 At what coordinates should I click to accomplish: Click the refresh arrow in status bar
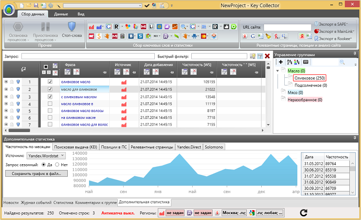(303, 212)
